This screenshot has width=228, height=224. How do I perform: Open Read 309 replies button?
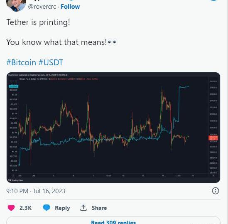point(113,222)
